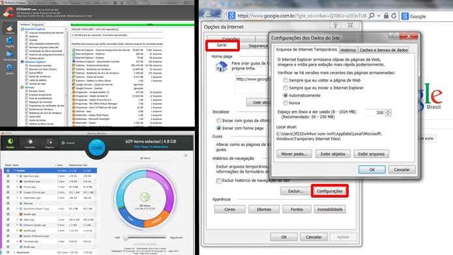
Task: Toggle the Safari.app checkbox in Mac cleaner
Action: 8,219
